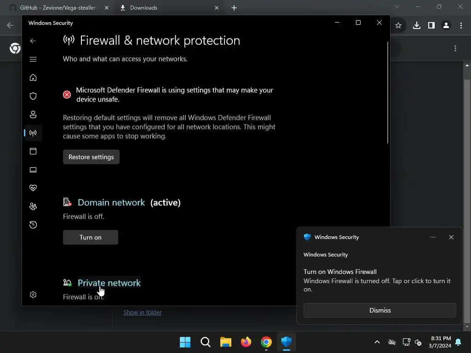
Task: Open the Windows Start menu
Action: point(185,342)
